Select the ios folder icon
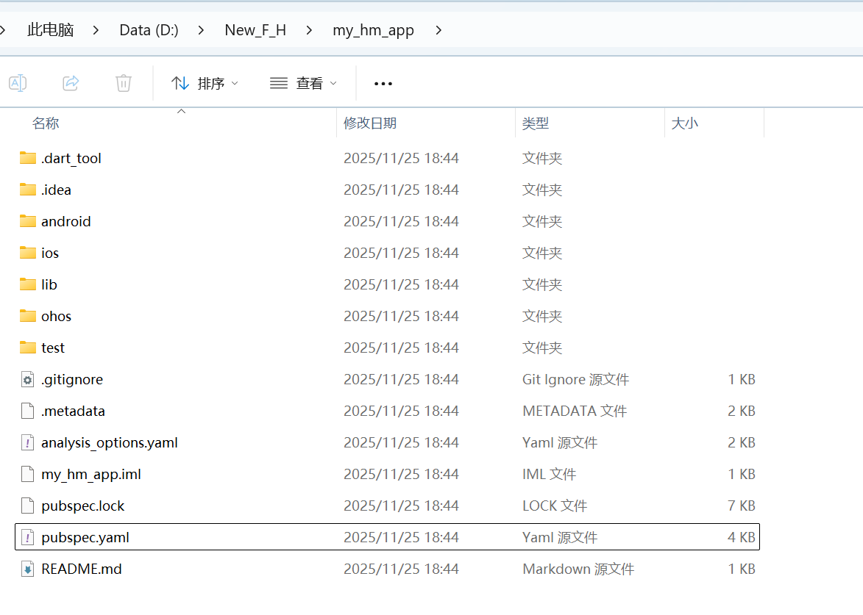The image size is (863, 615). [x=27, y=253]
